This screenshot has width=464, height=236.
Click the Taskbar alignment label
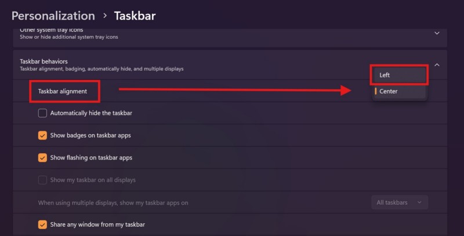[x=63, y=91]
